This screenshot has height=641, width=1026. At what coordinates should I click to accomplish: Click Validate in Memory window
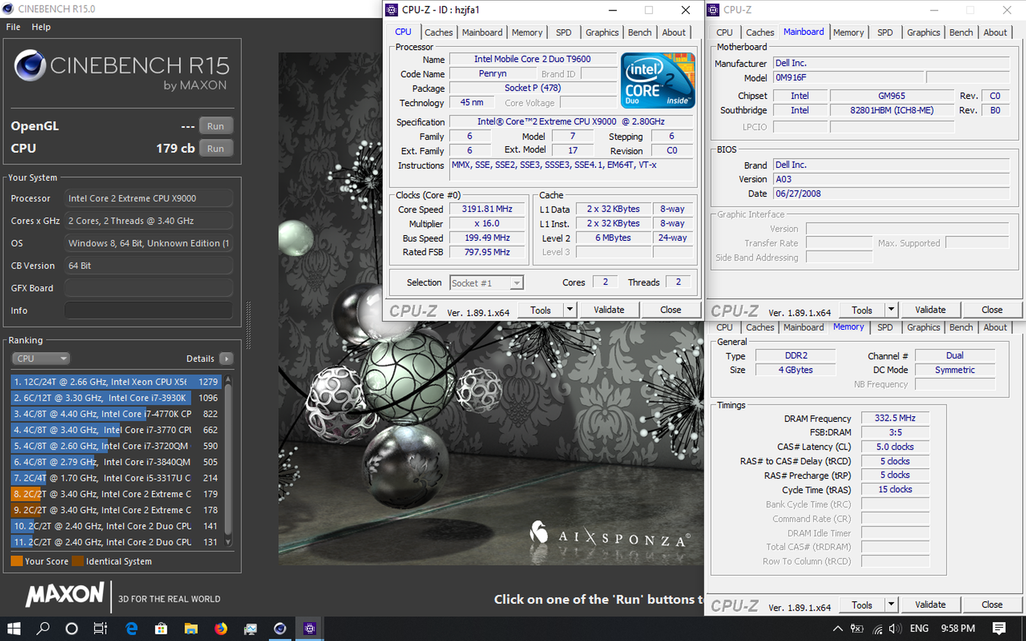930,605
